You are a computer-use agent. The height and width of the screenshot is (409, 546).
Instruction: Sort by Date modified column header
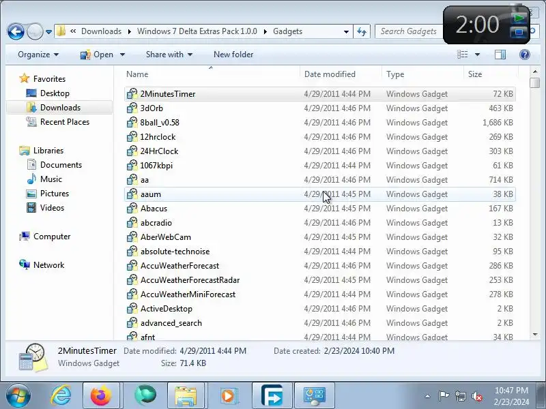pyautogui.click(x=341, y=74)
